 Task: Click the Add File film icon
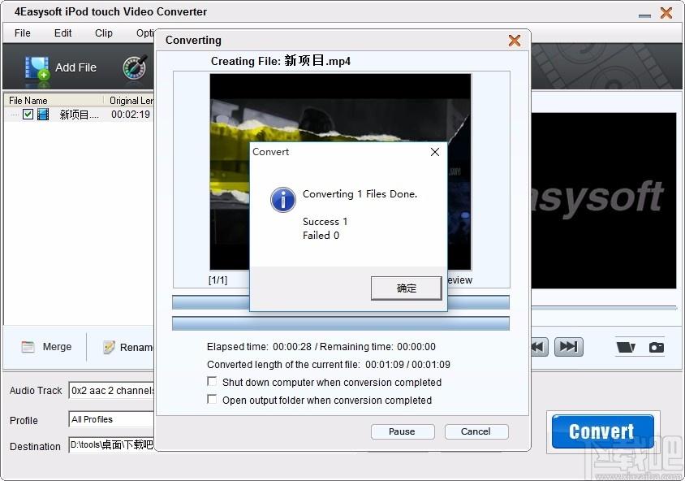point(37,68)
